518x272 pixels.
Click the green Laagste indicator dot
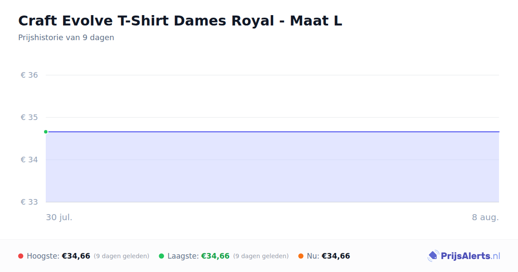tap(161, 256)
